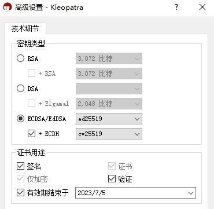Select the RSA key type radio button
214x209 pixels.
21,58
